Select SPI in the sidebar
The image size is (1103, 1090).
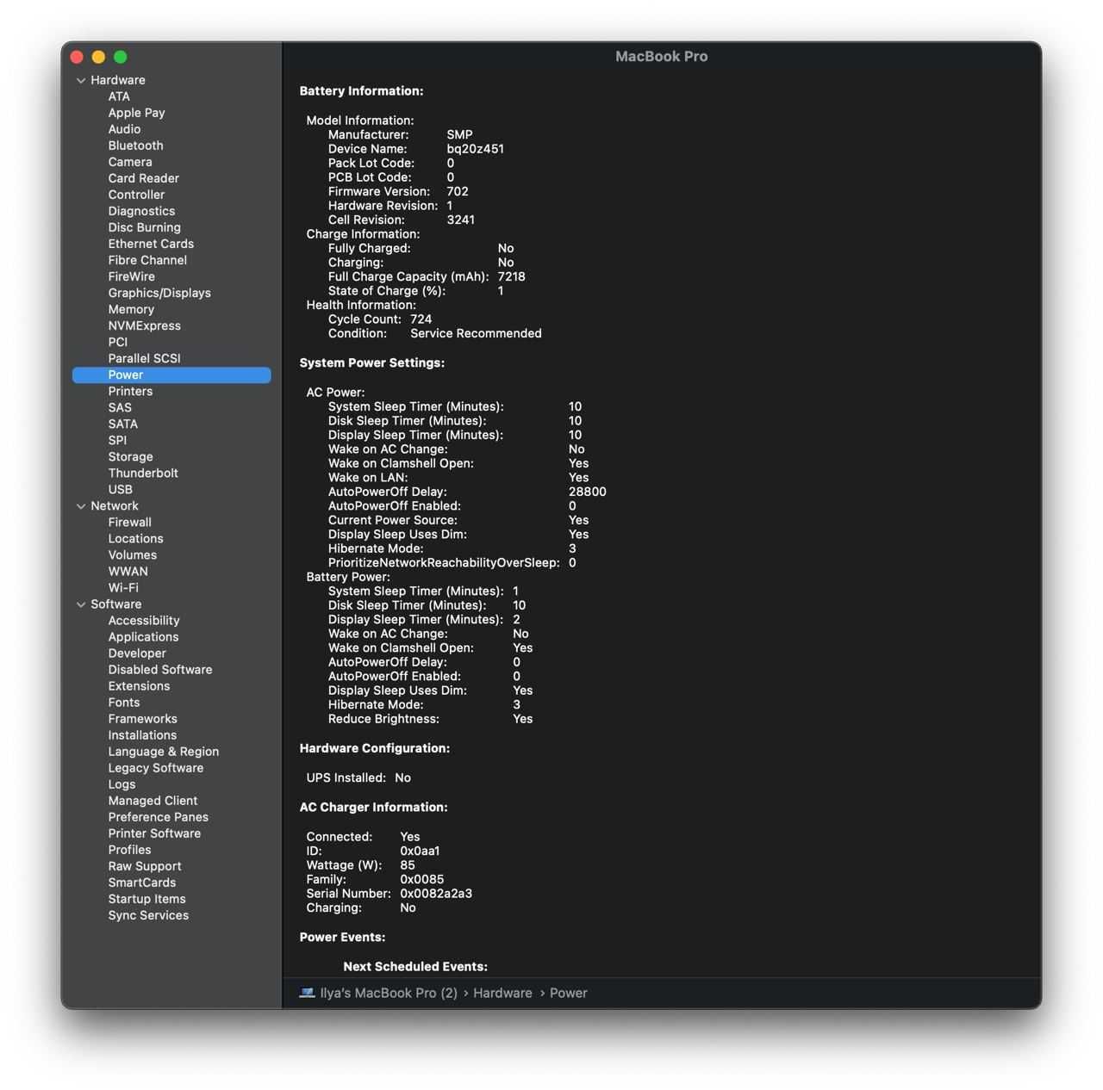click(x=117, y=440)
